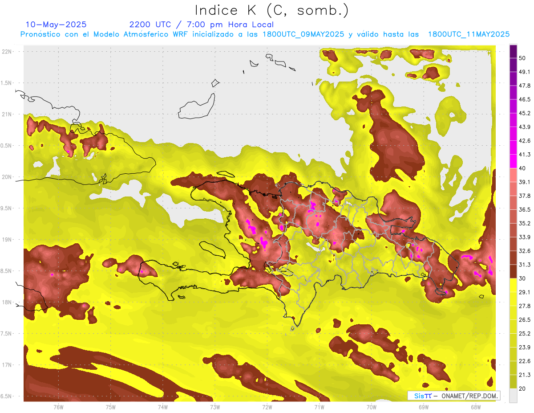The width and height of the screenshot is (534, 413).
Task: Click the '33.9' colorbar value
Action: [x=524, y=237]
